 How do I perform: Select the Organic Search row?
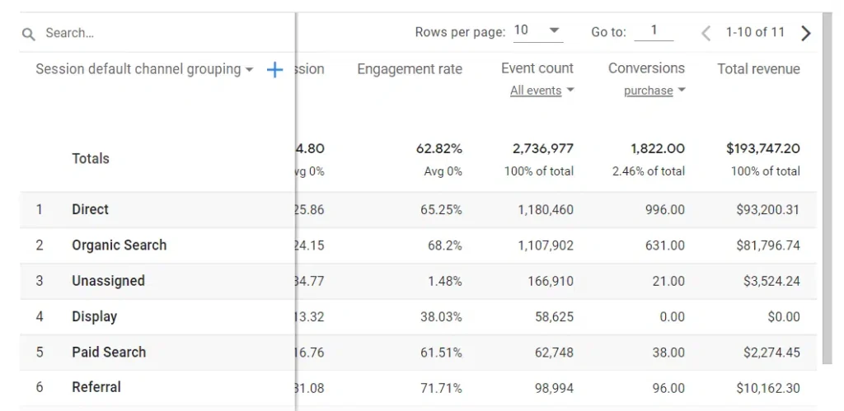[x=418, y=245]
